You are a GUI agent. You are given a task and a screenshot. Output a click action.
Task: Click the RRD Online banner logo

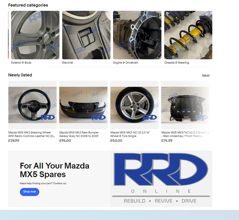[161, 179]
